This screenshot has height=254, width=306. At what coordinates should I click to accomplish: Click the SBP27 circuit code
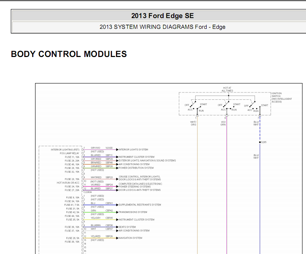[109, 188]
